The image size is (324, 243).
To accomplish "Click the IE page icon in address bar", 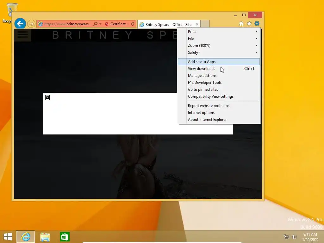I will 40,24.
